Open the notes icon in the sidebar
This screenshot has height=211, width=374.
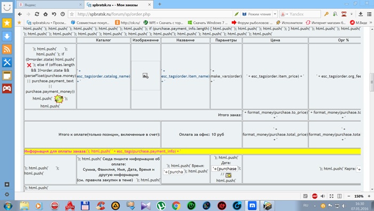pos(7,76)
